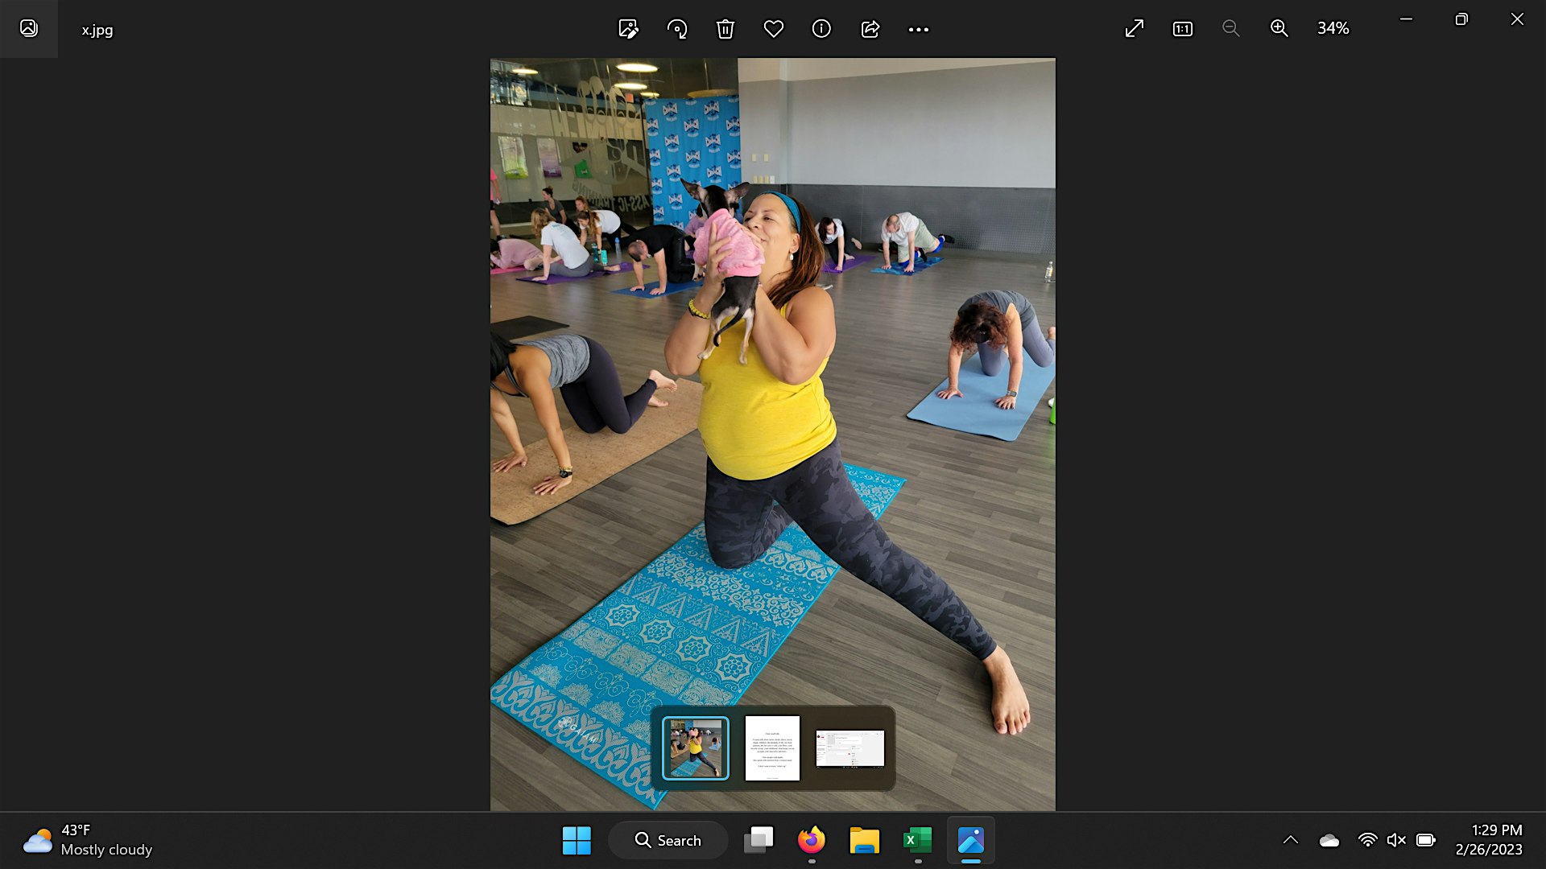
Task: Open the 43°F Mostly cloudy weather widget
Action: click(87, 840)
